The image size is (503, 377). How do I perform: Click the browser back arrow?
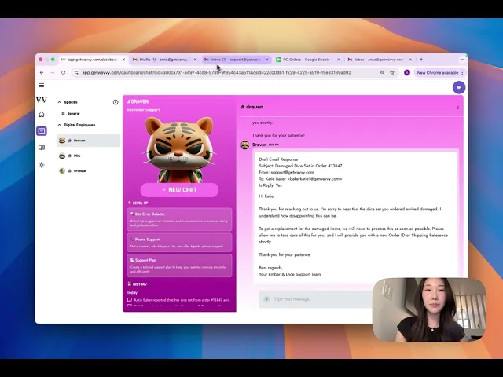[42, 73]
